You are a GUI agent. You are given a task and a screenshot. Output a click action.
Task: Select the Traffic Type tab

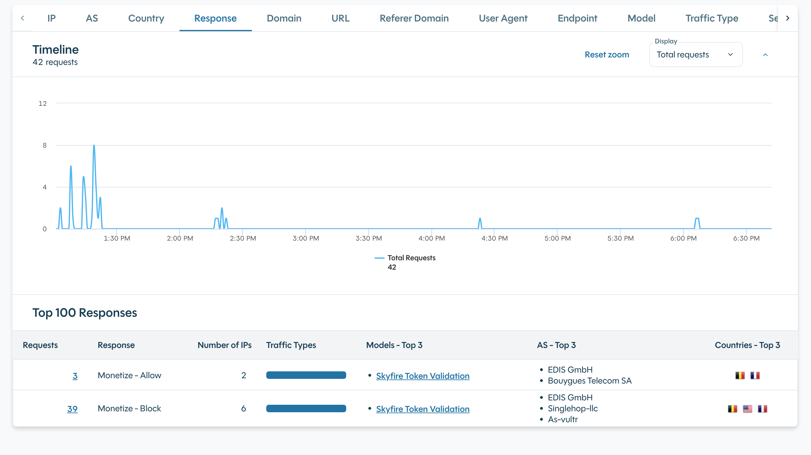[711, 18]
